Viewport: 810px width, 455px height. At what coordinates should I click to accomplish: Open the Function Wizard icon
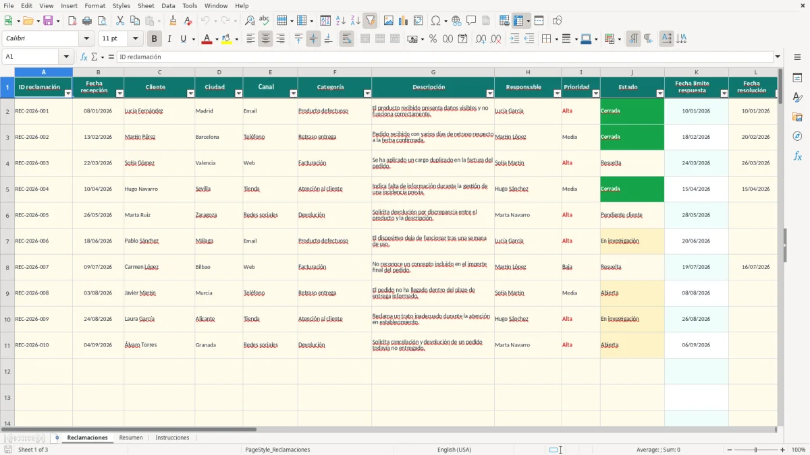click(x=84, y=57)
